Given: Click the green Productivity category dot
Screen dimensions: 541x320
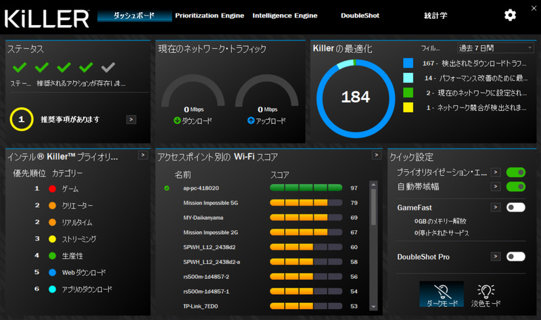Looking at the screenshot, I should pos(53,256).
